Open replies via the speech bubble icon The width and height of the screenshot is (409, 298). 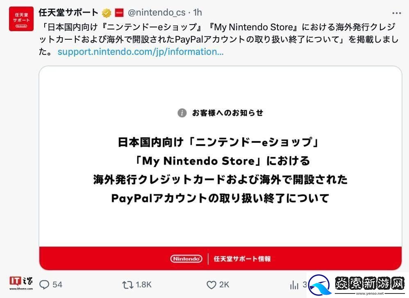point(45,284)
